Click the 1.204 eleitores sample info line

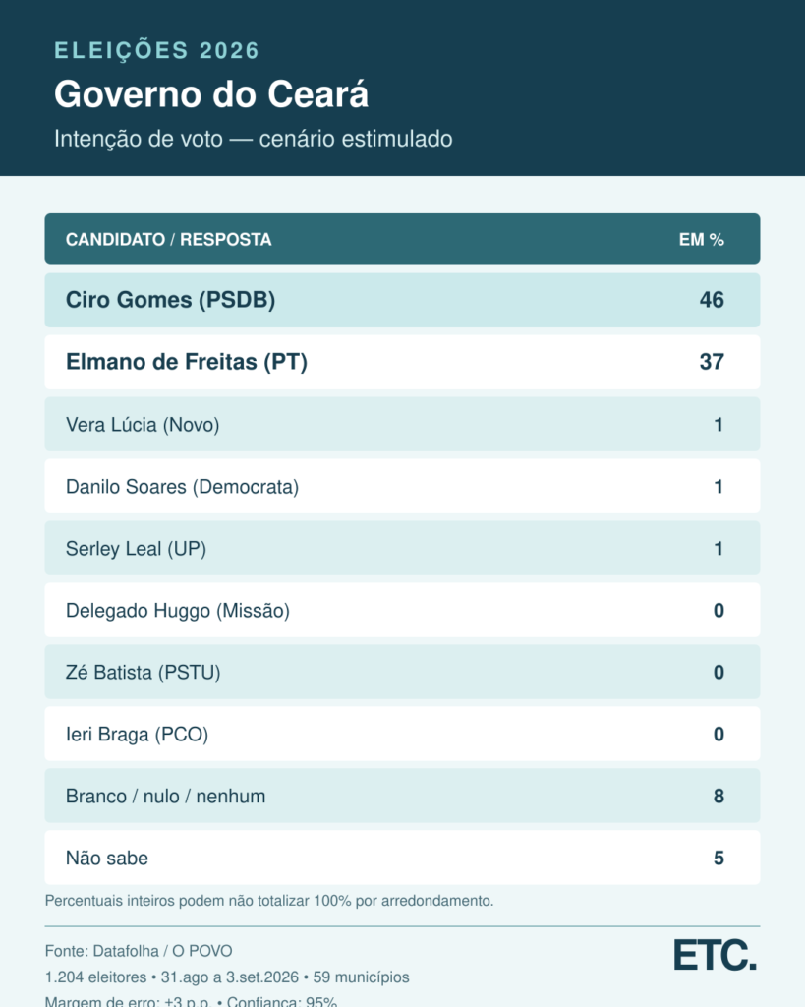(227, 977)
